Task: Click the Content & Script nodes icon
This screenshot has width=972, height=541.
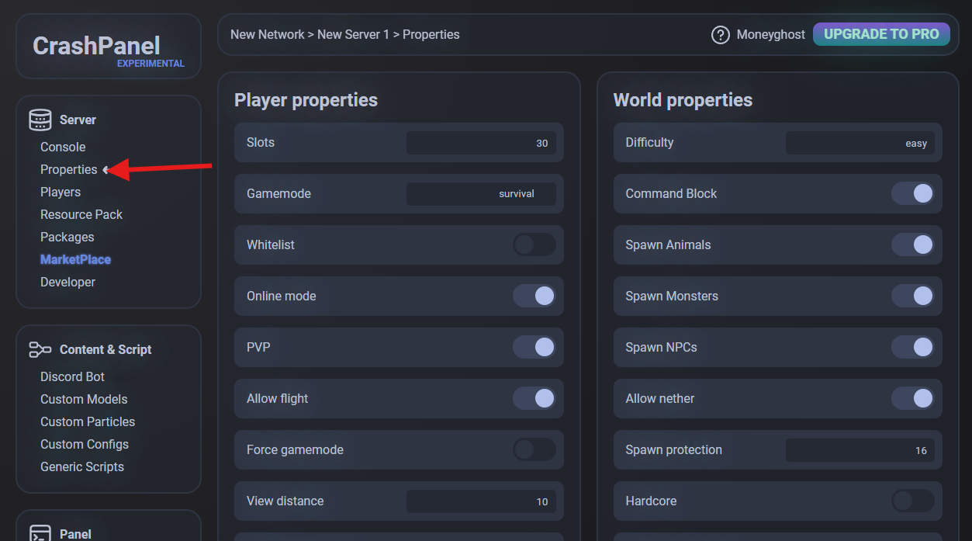Action: [40, 349]
